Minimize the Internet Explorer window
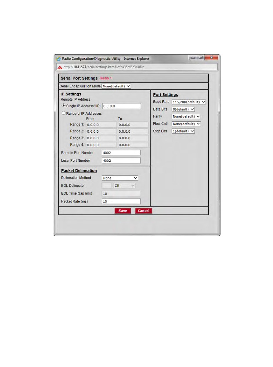The image size is (273, 367). [193, 58]
